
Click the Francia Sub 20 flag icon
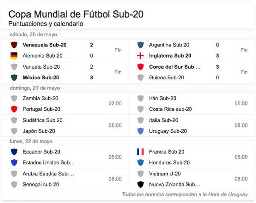point(140,152)
